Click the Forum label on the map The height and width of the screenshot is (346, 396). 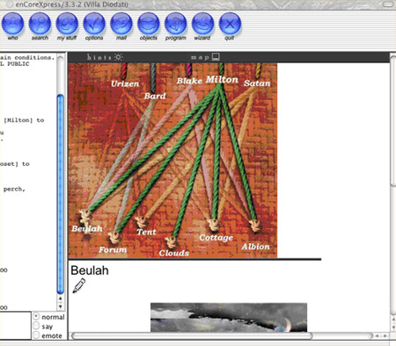[x=113, y=249]
